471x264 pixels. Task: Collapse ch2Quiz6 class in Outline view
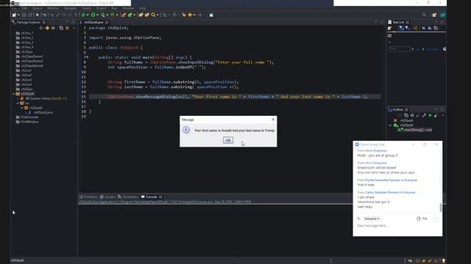(390, 125)
